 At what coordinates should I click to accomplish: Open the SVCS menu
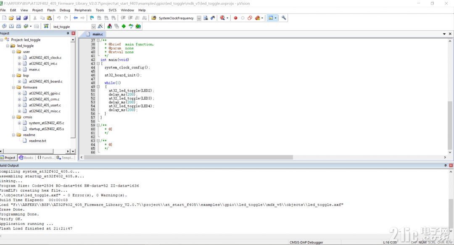pos(112,10)
